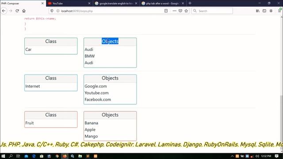
Task: Open the magnifier app in taskbar
Action: pos(73,156)
